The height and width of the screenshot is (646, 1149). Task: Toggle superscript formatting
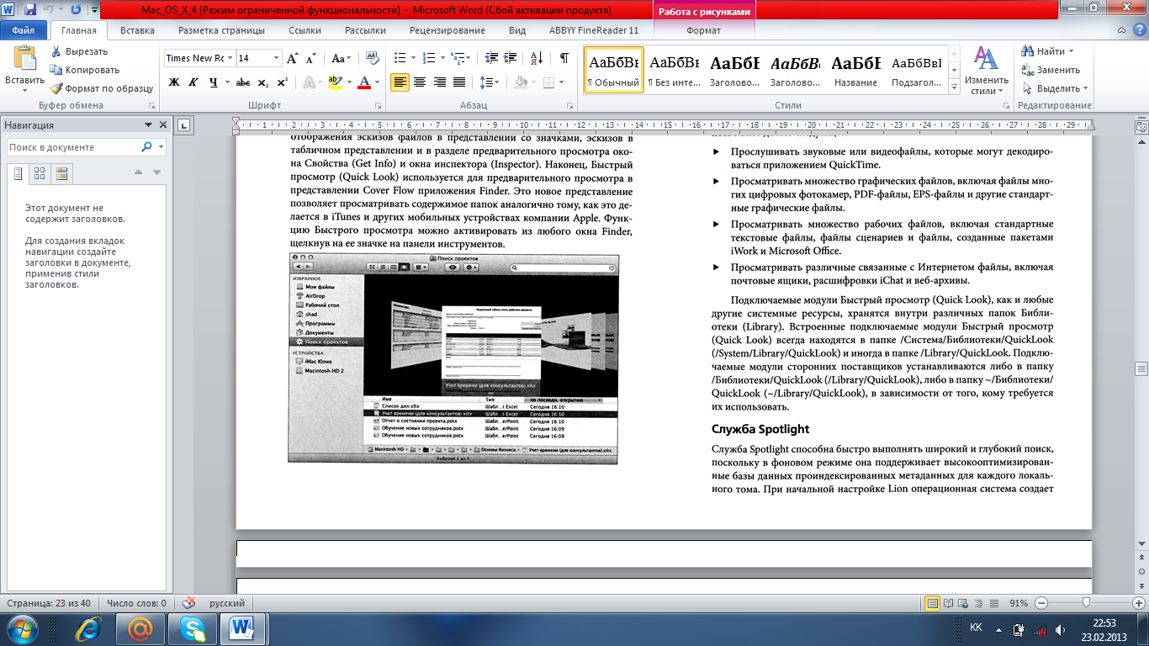(x=282, y=82)
